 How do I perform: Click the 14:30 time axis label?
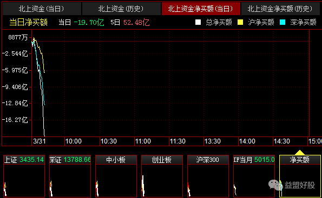coord(282,141)
